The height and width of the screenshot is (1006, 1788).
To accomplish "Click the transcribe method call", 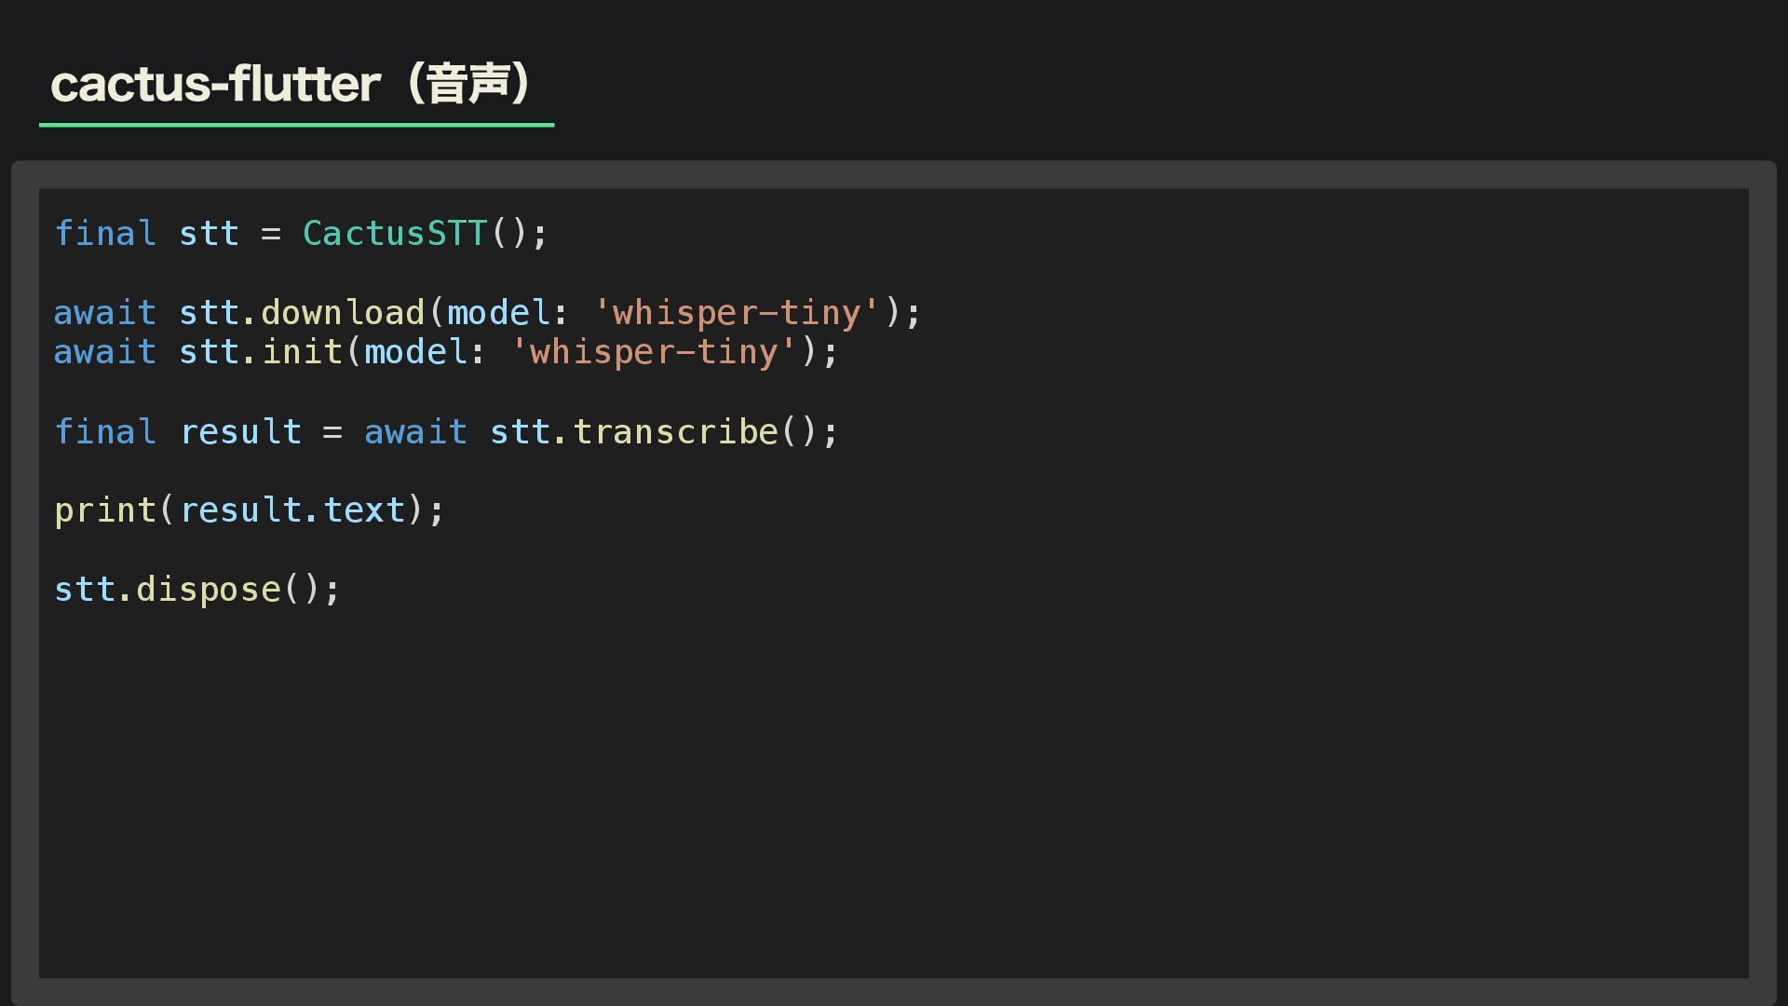I will pyautogui.click(x=674, y=432).
